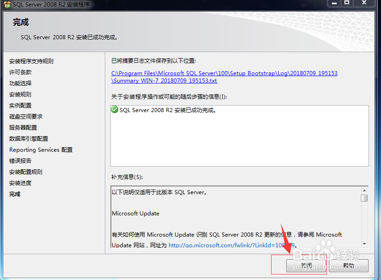The image size is (381, 280).
Task: Select 安装配置规则 step in sidebar
Action: tap(26, 172)
